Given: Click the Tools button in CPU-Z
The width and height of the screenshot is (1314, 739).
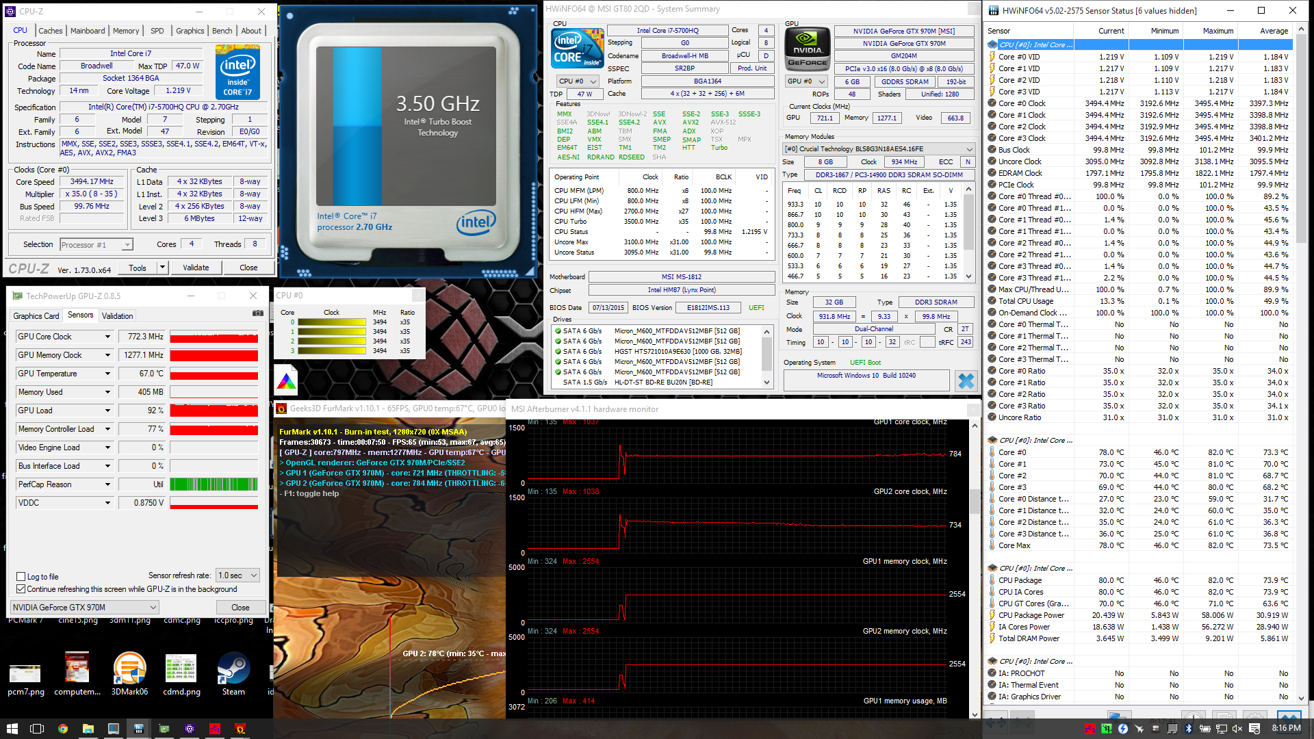Looking at the screenshot, I should click(138, 268).
